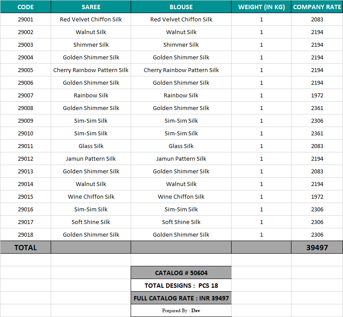This screenshot has width=343, height=317.
Task: Select the Prepared By : Dev cell
Action: pos(181,310)
